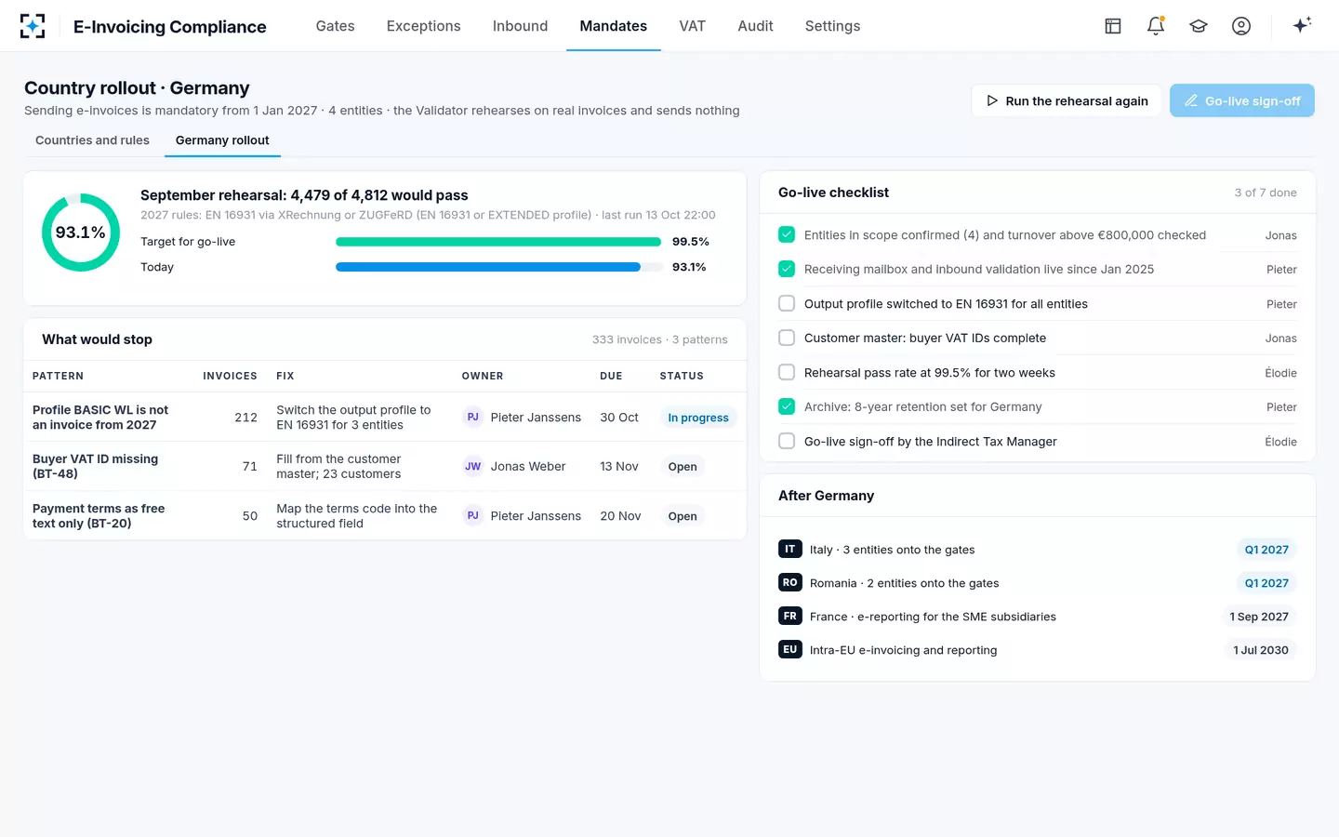Image resolution: width=1339 pixels, height=837 pixels.
Task: Uncheck Receiving mailbox and inbound validation checkbox
Action: coord(787,270)
